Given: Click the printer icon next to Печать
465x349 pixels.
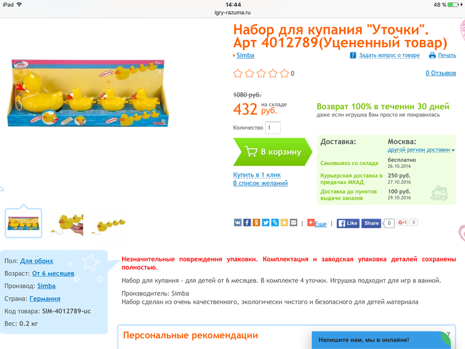Looking at the screenshot, I should coord(432,56).
